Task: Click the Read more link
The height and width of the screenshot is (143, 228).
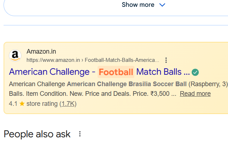Action: pos(195,94)
